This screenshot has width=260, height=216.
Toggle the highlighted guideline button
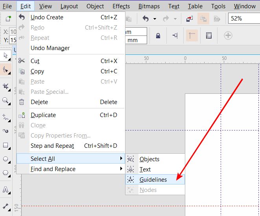pos(192,35)
